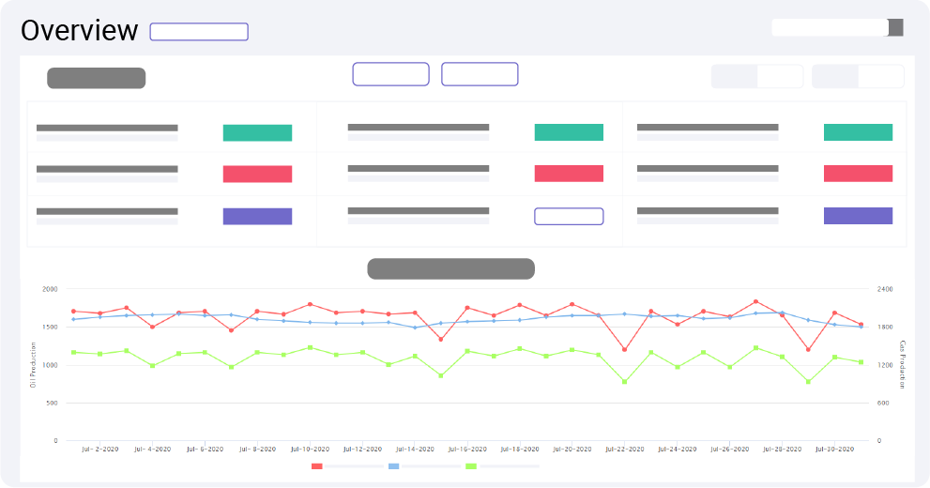Click the red badge in the right card column
Viewport: 930px width, 488px height.
[859, 173]
